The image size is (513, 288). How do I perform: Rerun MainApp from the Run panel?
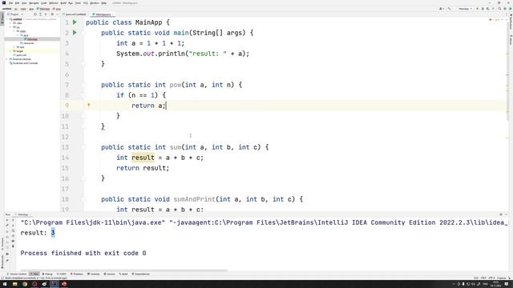click(x=7, y=220)
